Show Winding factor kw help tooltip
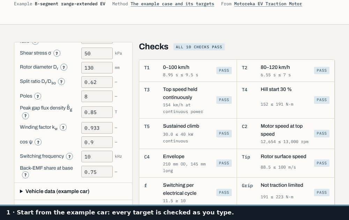The image size is (349, 220). click(63, 128)
